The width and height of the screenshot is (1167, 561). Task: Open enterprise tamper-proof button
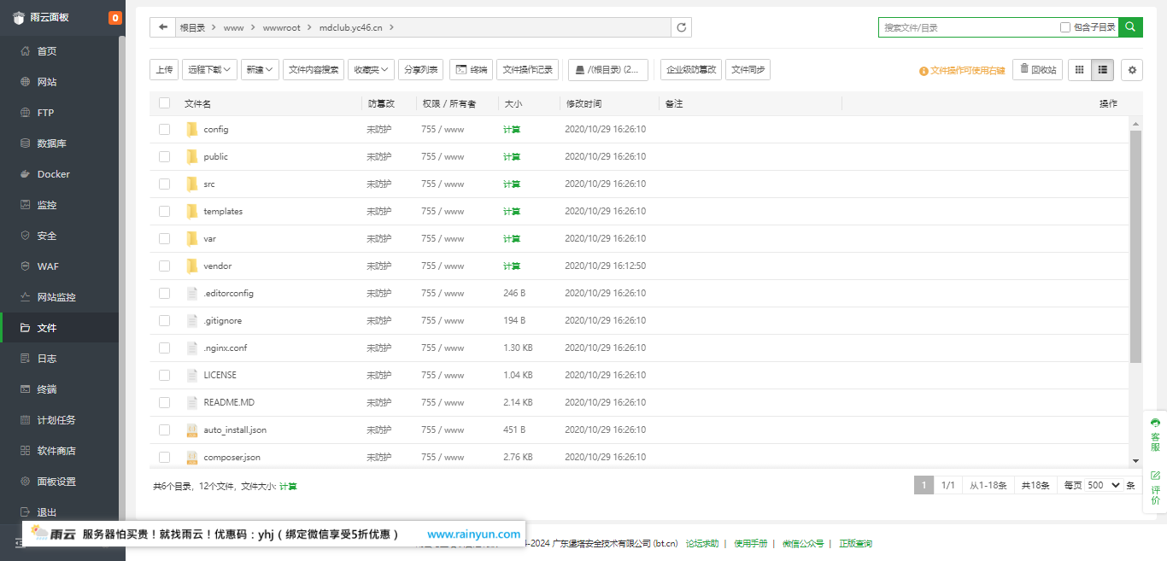click(x=691, y=70)
